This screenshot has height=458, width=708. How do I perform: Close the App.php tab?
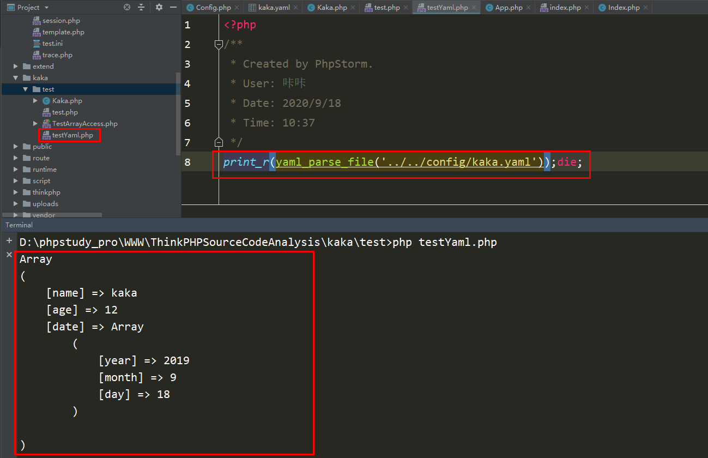(x=528, y=8)
